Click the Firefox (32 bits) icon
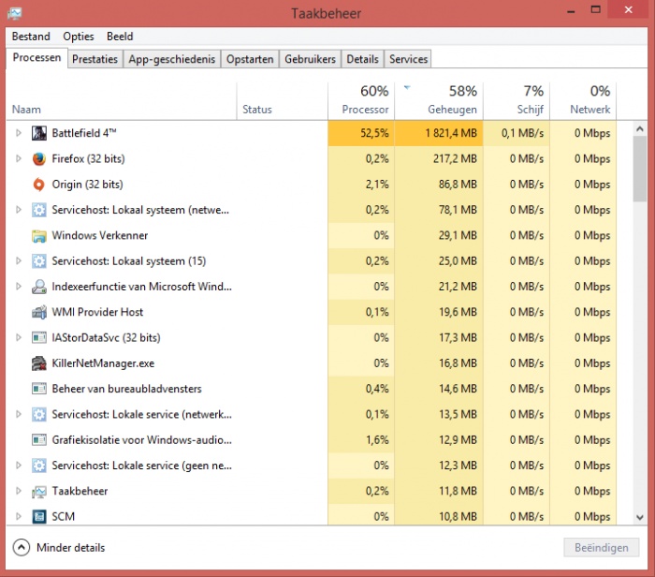The image size is (655, 577). click(x=39, y=159)
